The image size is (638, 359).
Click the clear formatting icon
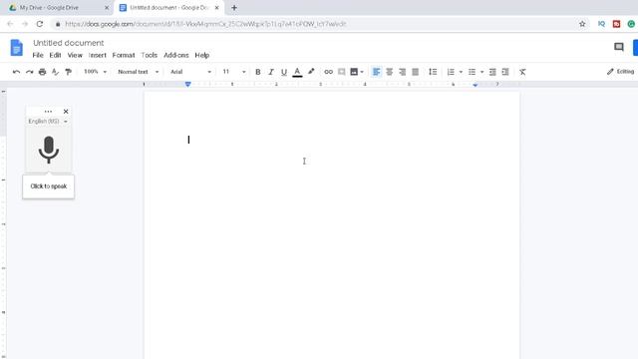522,72
